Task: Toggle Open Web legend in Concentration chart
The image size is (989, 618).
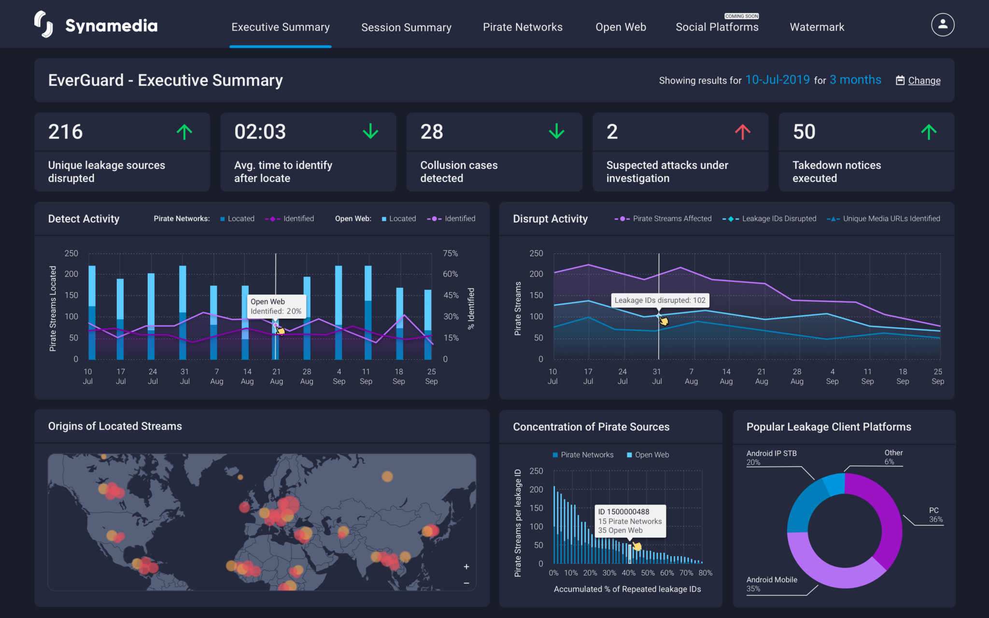Action: click(x=648, y=455)
